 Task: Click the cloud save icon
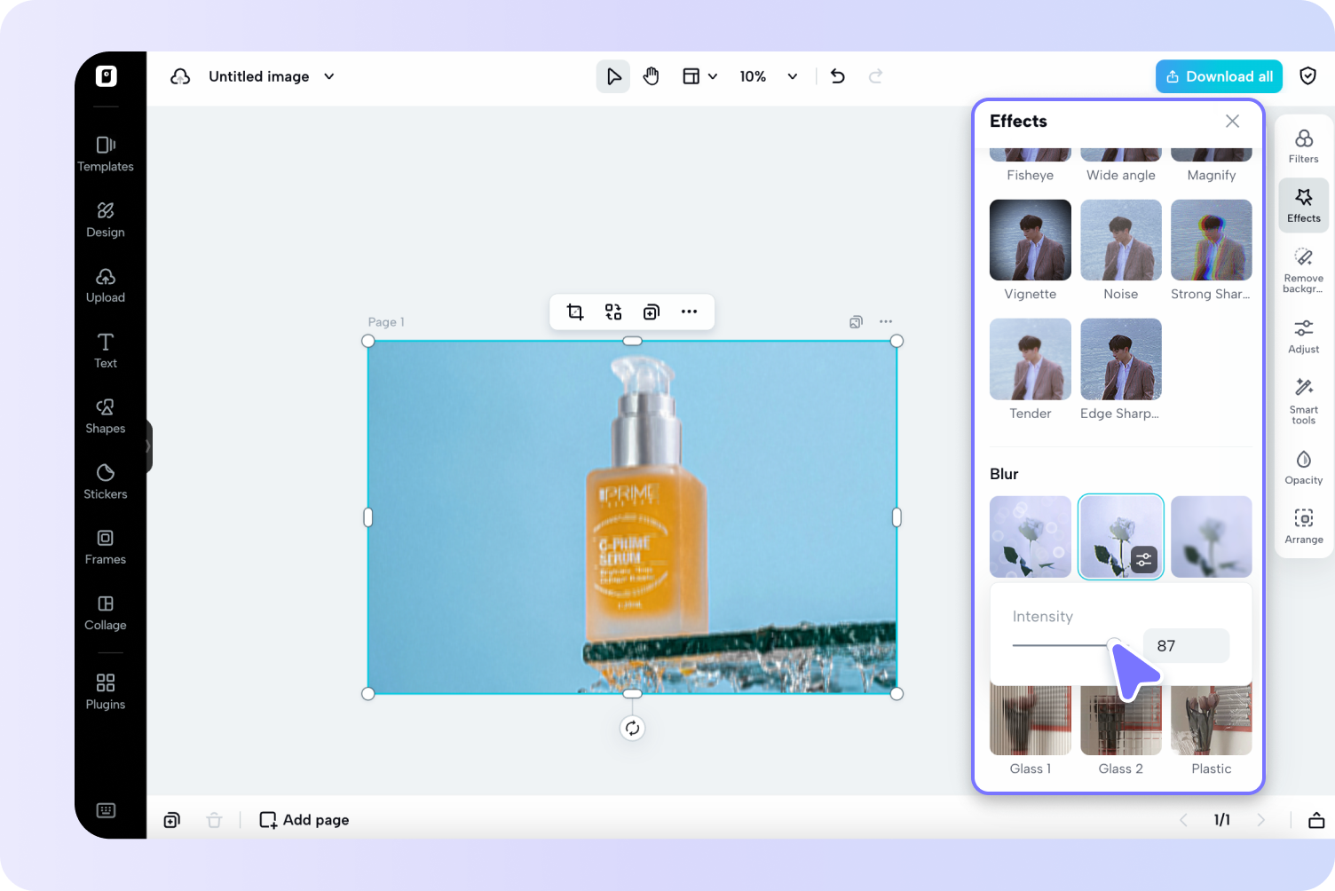click(x=180, y=76)
